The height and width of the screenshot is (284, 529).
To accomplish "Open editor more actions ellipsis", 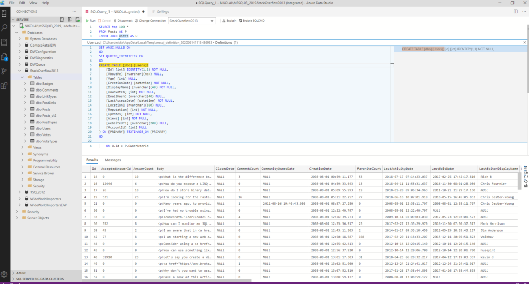I will pyautogui.click(x=524, y=11).
